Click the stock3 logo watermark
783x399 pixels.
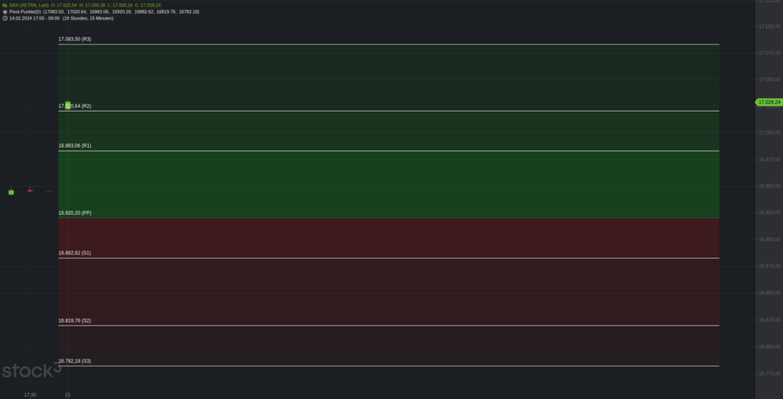pyautogui.click(x=31, y=370)
